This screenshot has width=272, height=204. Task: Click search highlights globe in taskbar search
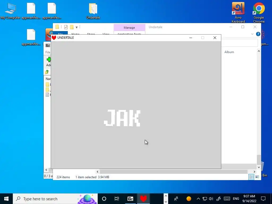coord(87,199)
